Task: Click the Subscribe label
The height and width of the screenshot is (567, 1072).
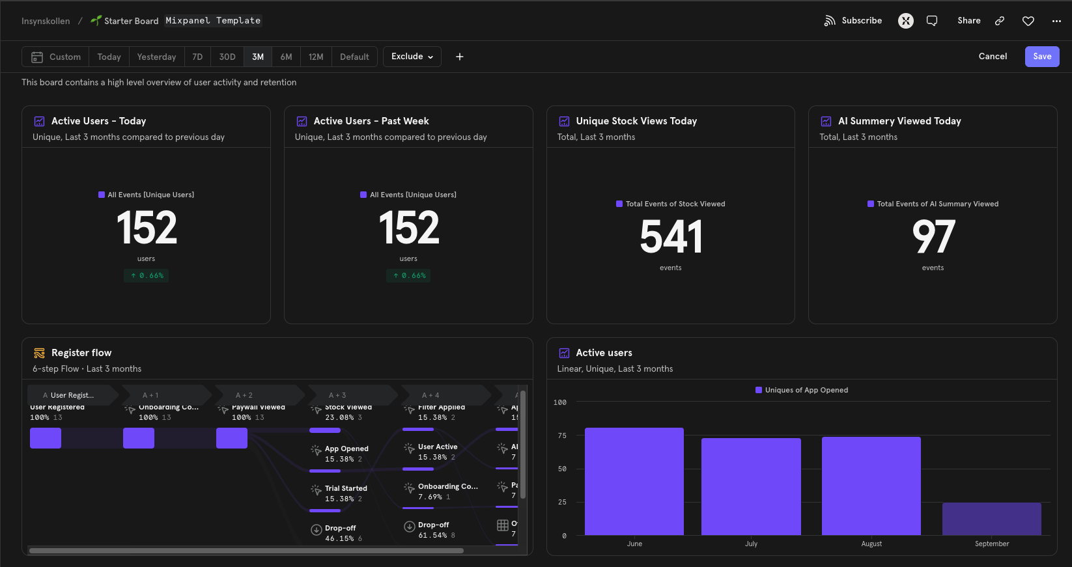Action: pyautogui.click(x=862, y=21)
